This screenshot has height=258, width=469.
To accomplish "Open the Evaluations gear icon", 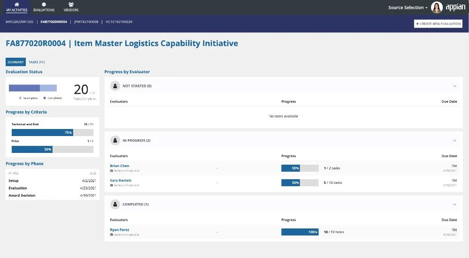I will (x=44, y=4).
